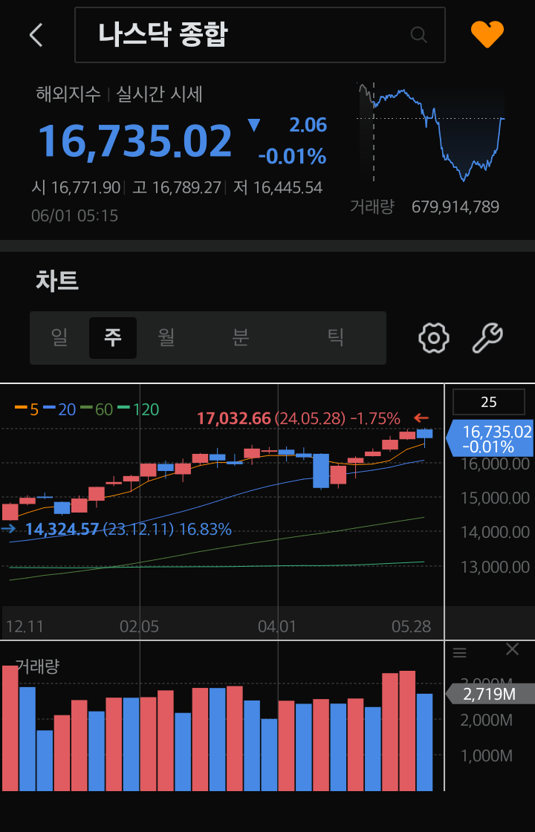Viewport: 535px width, 832px height.
Task: Click the 1,000M volume axis label
Action: [486, 756]
